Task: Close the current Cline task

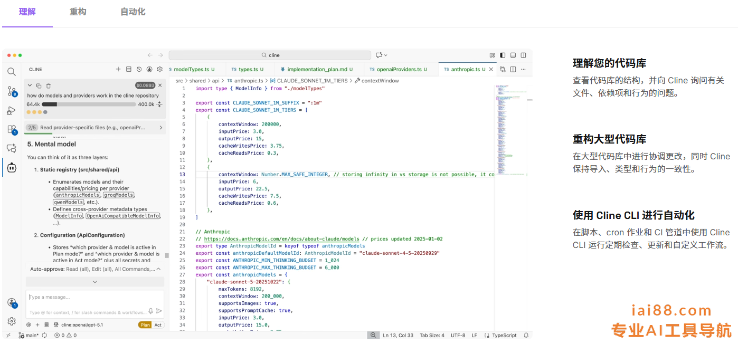Action: pyautogui.click(x=160, y=85)
